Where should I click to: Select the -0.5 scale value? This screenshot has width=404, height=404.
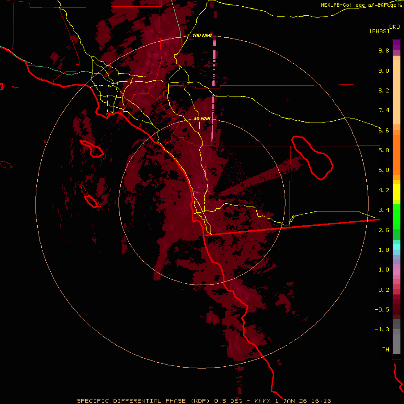(382, 310)
